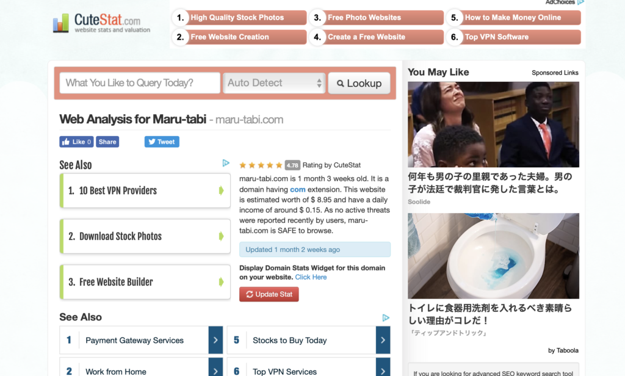Click the five-star rating icons

tap(261, 165)
